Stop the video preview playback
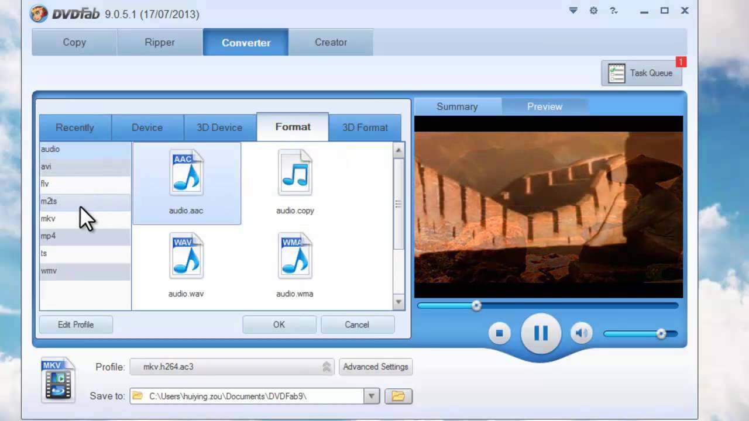 [499, 333]
